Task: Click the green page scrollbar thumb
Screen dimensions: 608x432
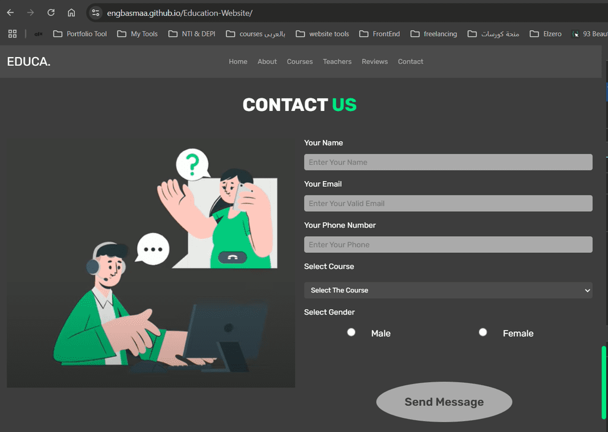Action: click(x=604, y=382)
